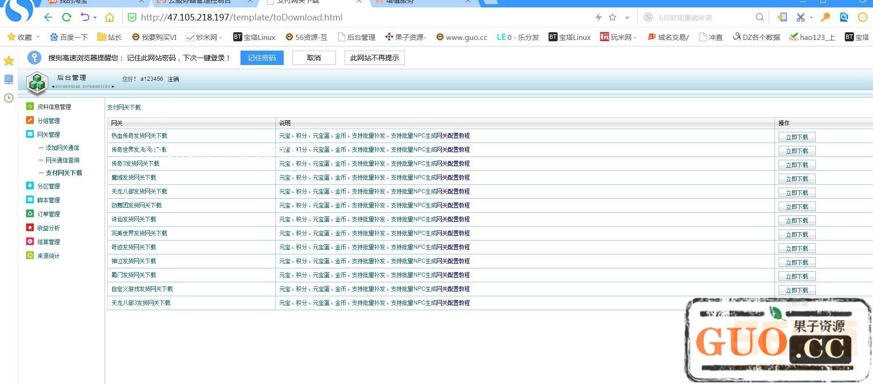Open www.guo.cc bookmark
The image size is (873, 384).
[x=461, y=37]
